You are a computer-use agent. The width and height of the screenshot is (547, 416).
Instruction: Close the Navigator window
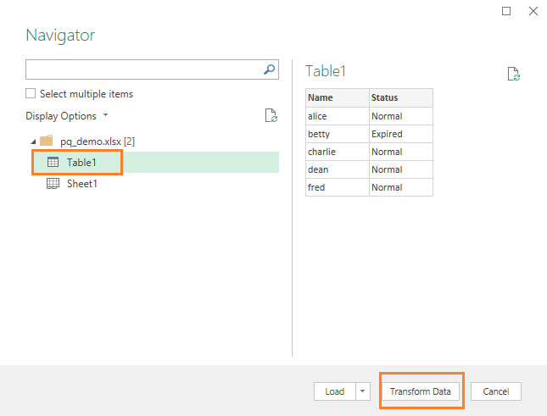533,11
